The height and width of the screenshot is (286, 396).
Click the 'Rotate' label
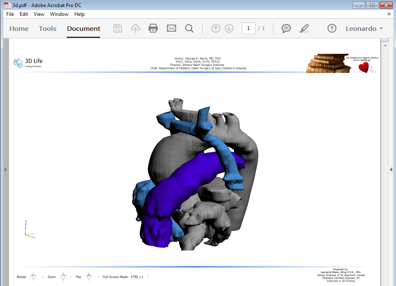click(x=21, y=277)
